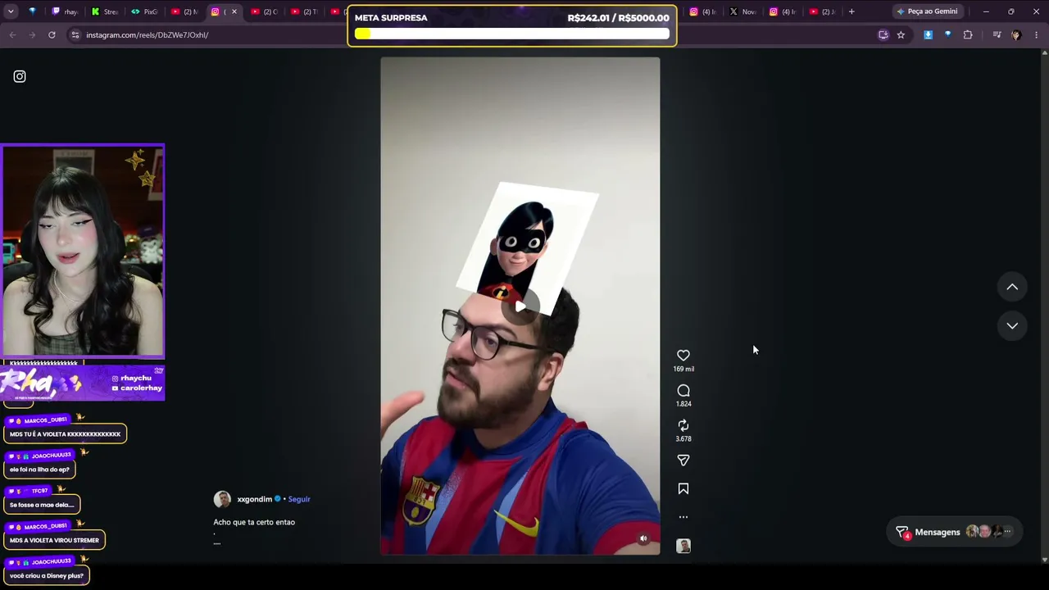
Task: Switch to the X Nova tab
Action: (743, 11)
